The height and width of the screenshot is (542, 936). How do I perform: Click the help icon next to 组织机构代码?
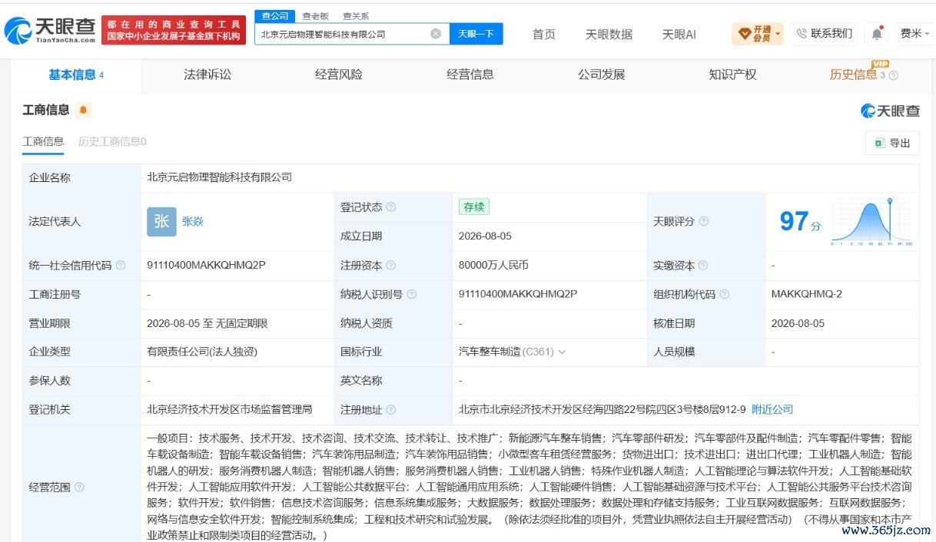coord(725,295)
